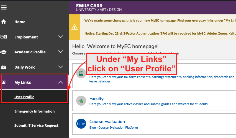Expand the Employment menu chevron
This screenshot has height=138, width=236.
(x=60, y=37)
